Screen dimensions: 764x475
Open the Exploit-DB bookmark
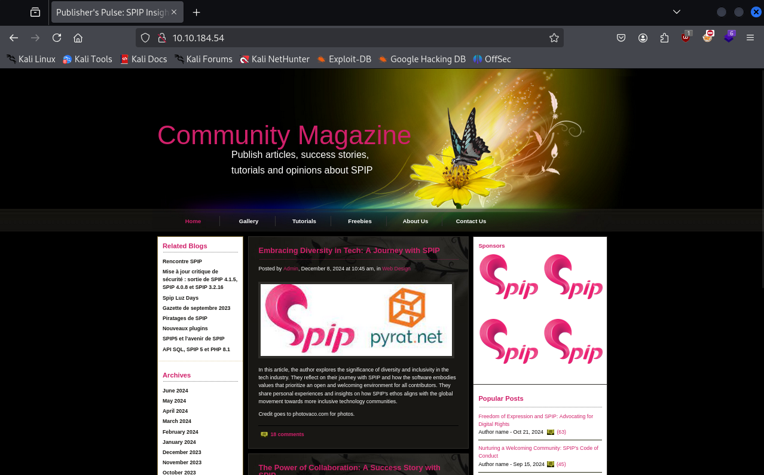click(x=344, y=59)
